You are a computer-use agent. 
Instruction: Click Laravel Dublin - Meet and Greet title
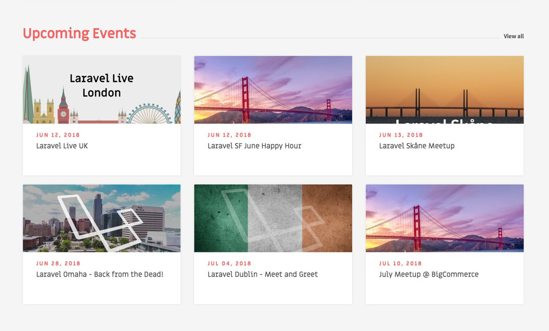[263, 274]
